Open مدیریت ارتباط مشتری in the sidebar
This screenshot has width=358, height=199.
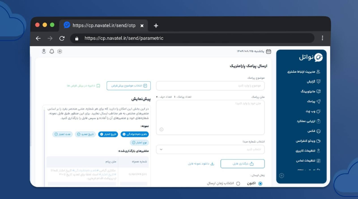tap(304, 72)
